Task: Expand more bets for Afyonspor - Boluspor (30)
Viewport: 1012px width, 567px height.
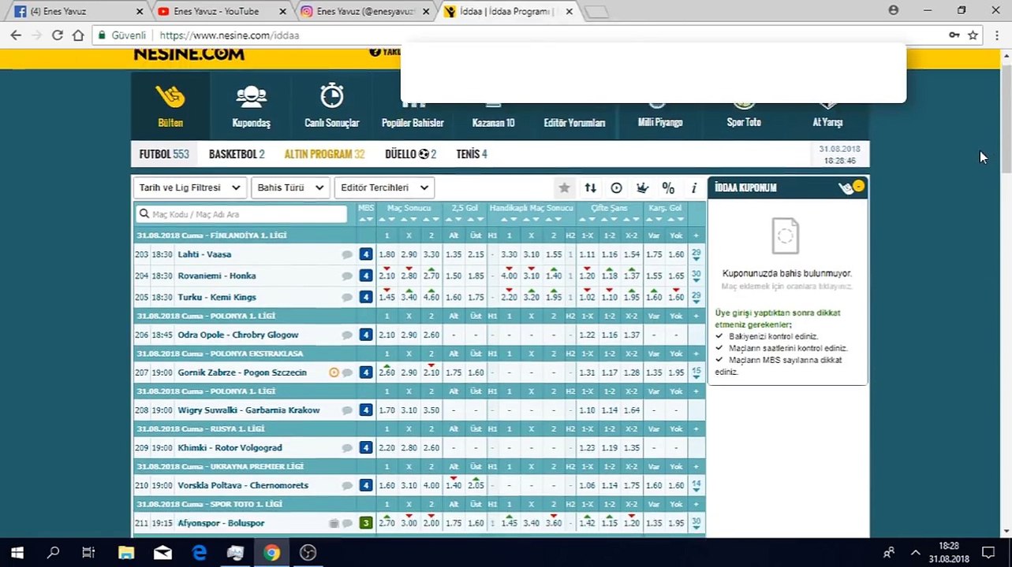Action: point(696,523)
